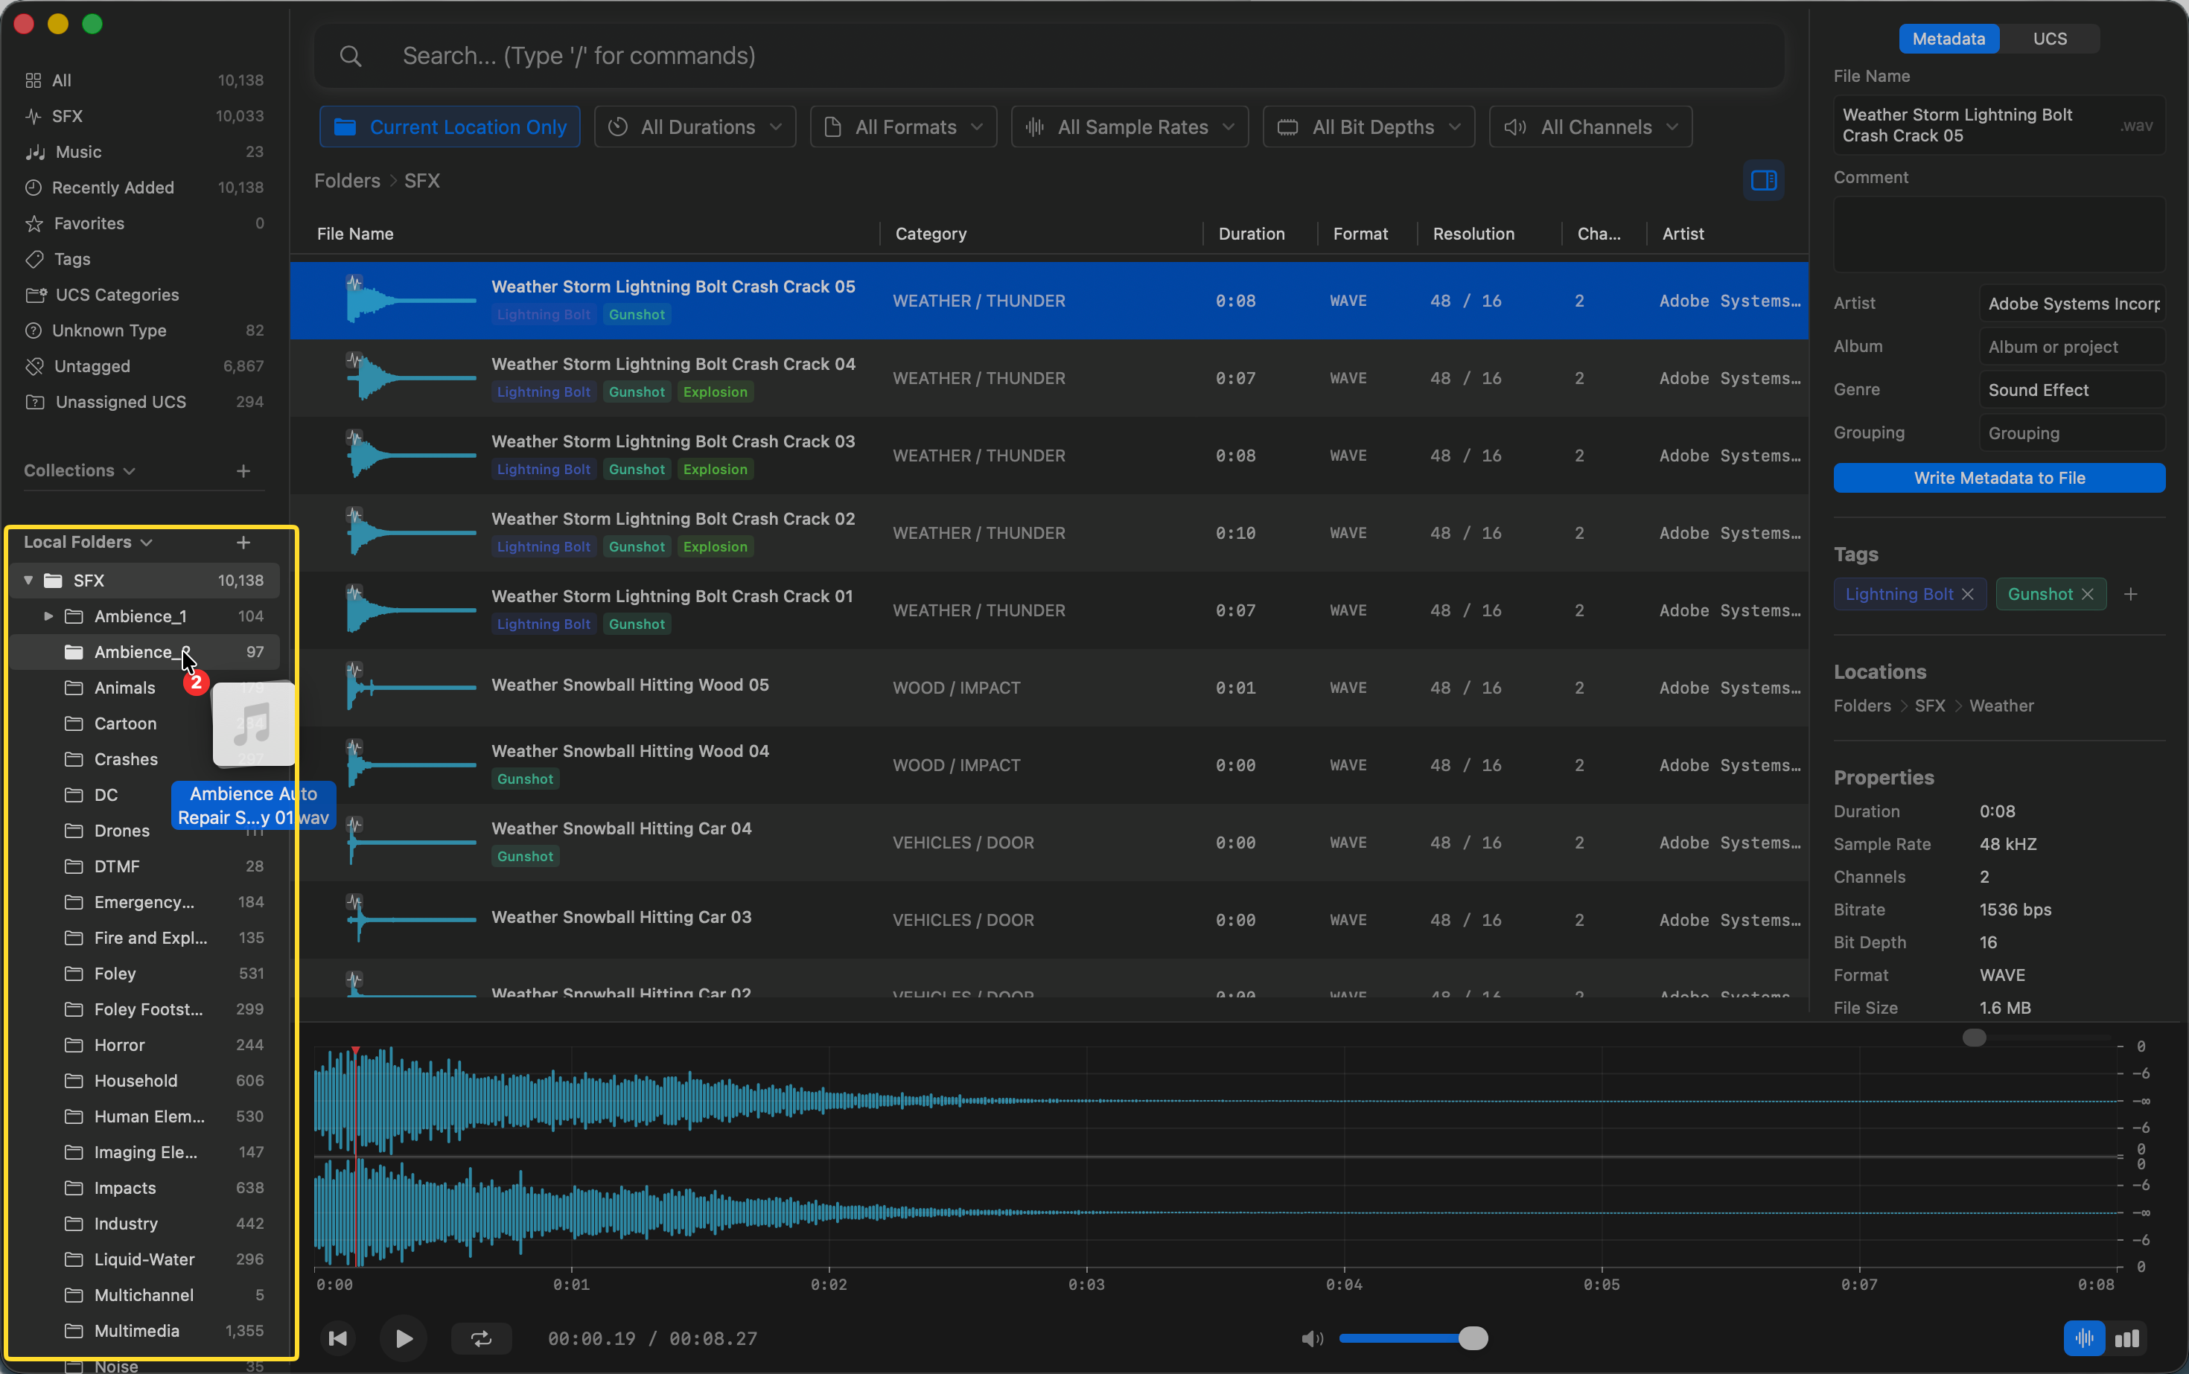Open All Sample Rates dropdown
Image resolution: width=2189 pixels, height=1374 pixels.
point(1130,127)
